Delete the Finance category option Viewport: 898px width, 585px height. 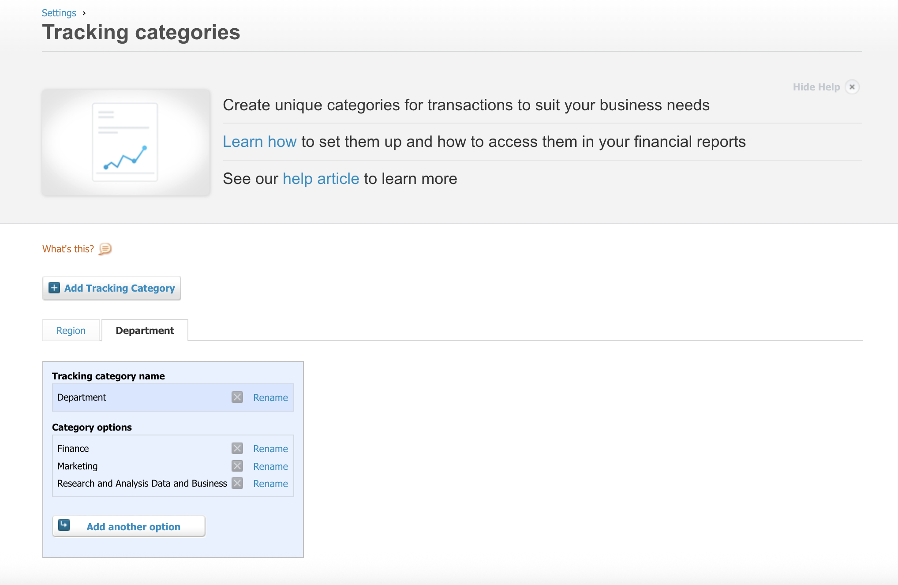(237, 448)
